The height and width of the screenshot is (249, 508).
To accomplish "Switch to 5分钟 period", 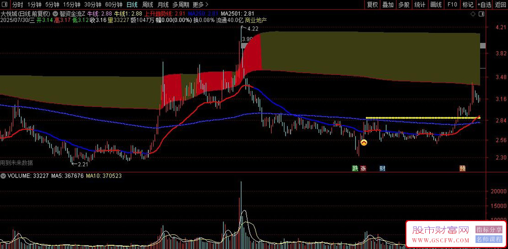I will (x=52, y=5).
